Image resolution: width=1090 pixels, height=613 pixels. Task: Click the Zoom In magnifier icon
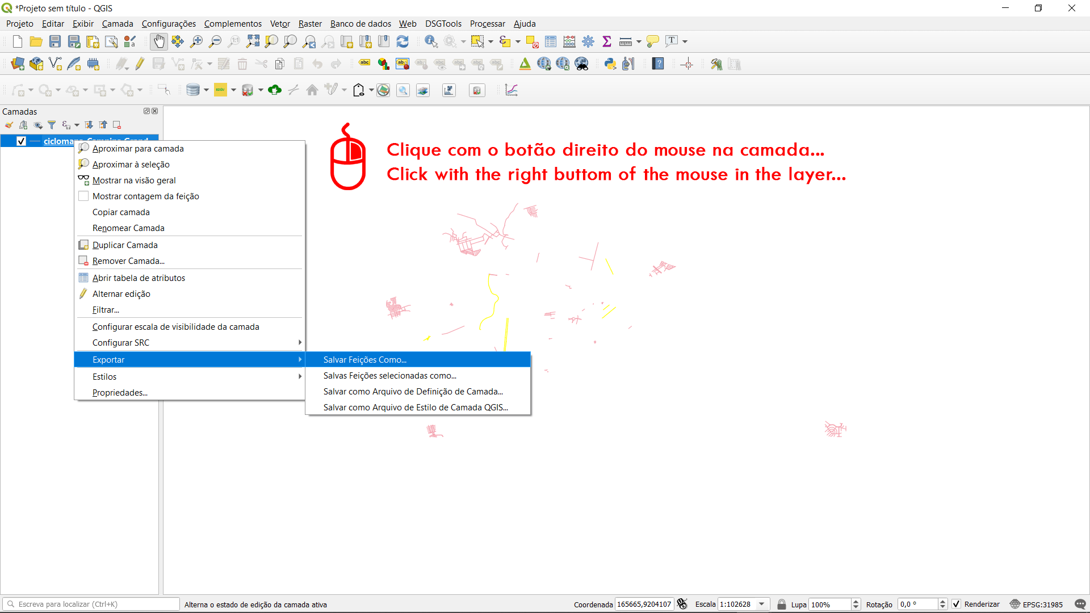196,41
